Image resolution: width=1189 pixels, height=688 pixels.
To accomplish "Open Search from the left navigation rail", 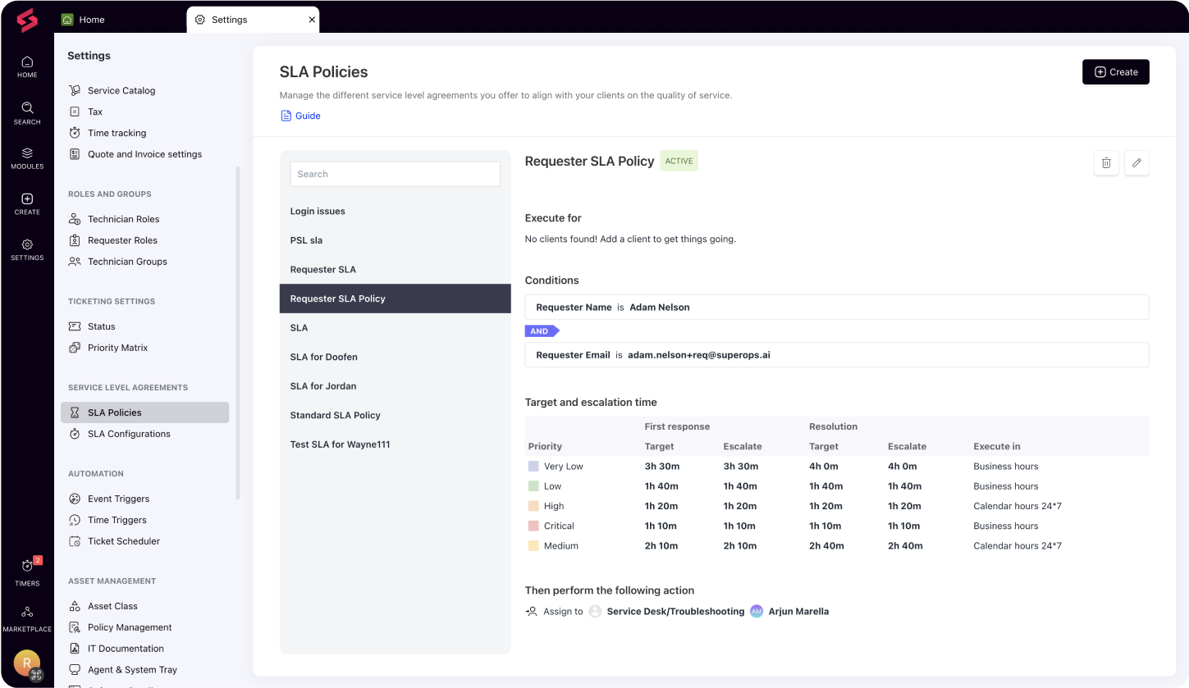I will click(x=26, y=112).
